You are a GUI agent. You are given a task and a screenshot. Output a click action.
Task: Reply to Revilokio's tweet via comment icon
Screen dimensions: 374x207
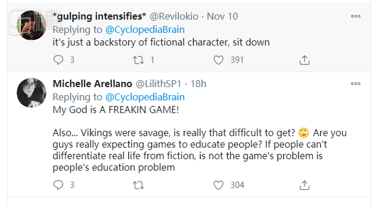click(59, 60)
